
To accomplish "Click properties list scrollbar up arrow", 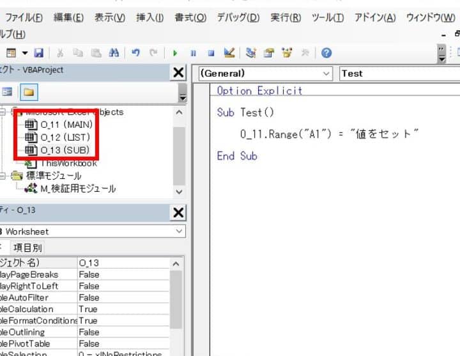I will pos(176,264).
